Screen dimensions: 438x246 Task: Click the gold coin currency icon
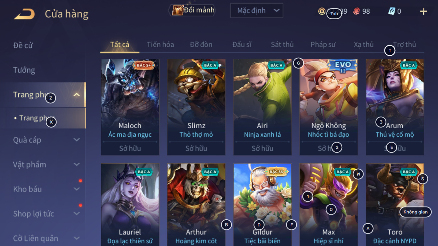322,11
